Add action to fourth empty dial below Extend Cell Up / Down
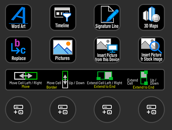The height and width of the screenshot is (130, 172). coord(151,109)
